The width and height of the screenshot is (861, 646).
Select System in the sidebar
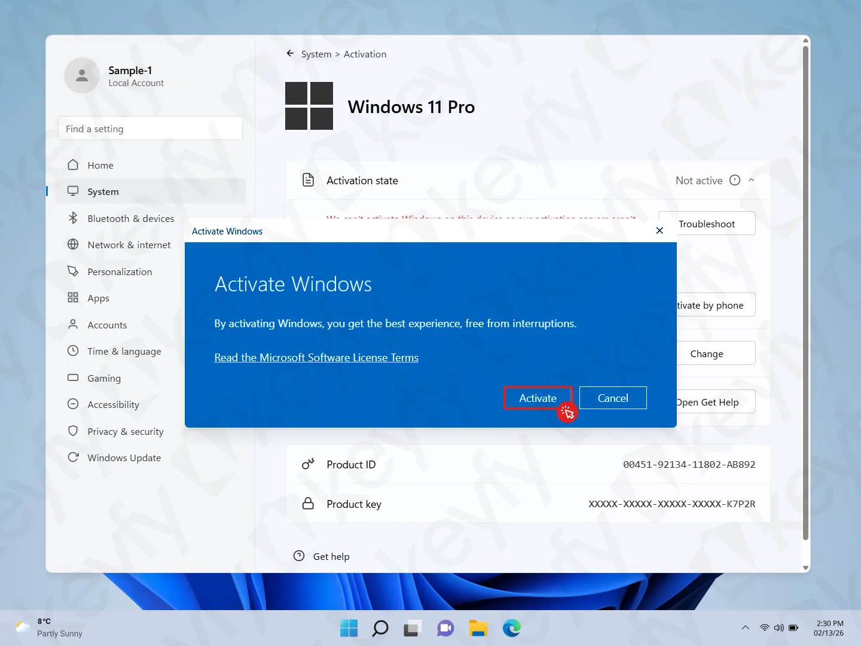click(151, 191)
